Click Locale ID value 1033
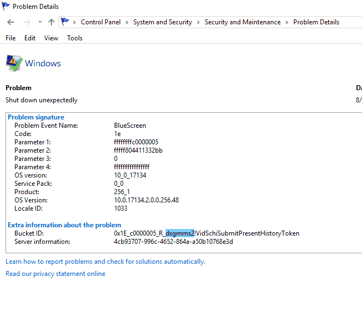 click(121, 208)
